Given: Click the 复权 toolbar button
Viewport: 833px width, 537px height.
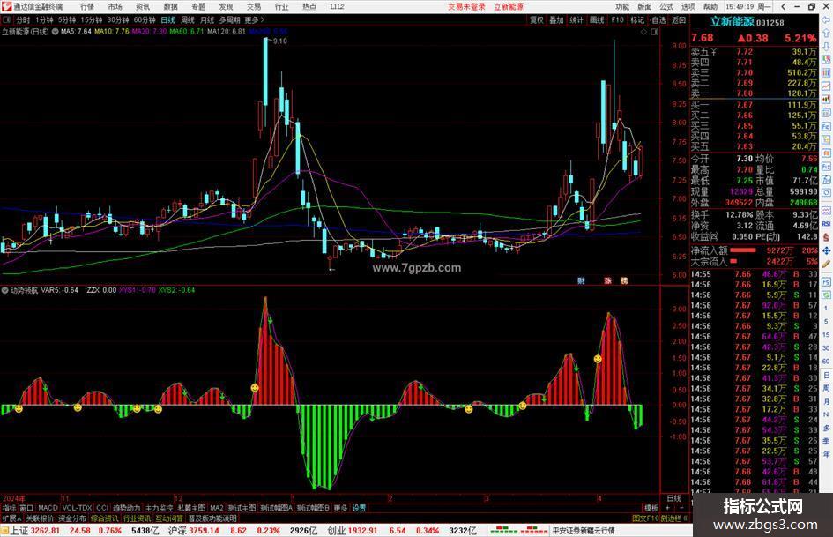Looking at the screenshot, I should click(537, 19).
